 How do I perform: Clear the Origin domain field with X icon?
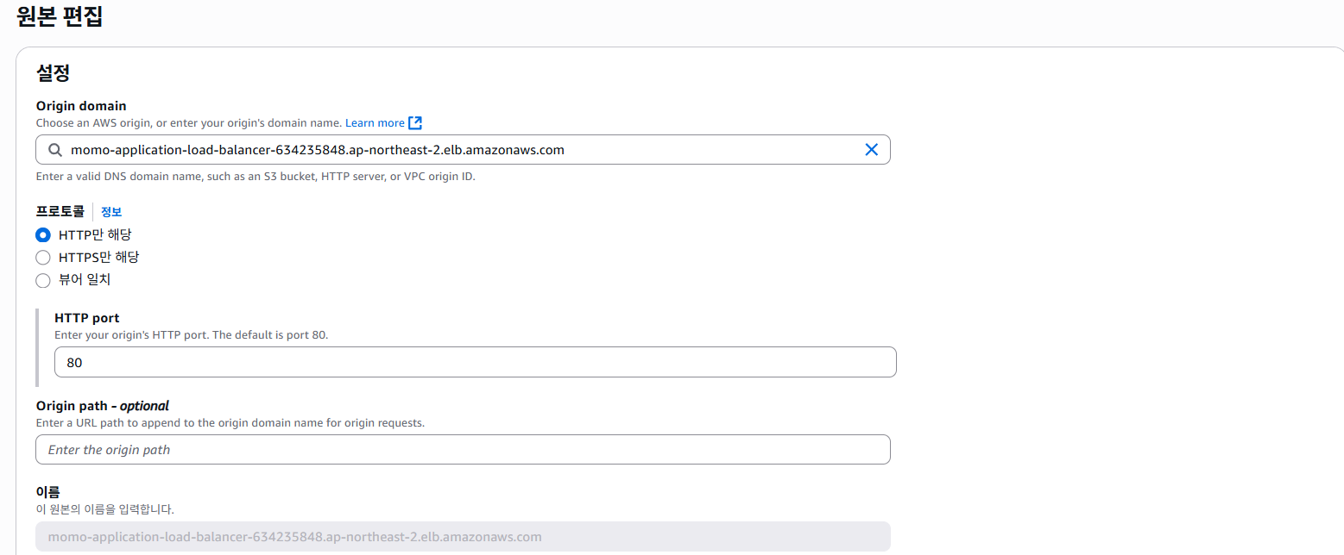click(871, 150)
